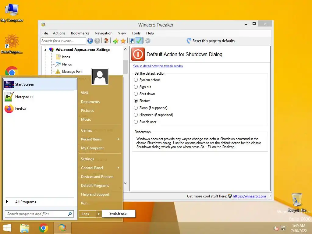Open the Bookmarks menu
The image size is (312, 234).
click(80, 33)
